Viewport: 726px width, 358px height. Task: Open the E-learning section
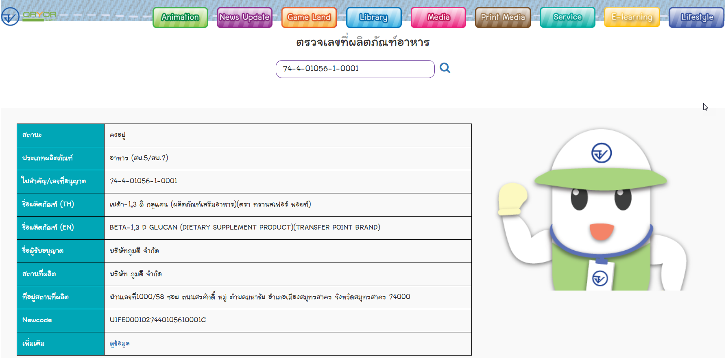(x=632, y=17)
